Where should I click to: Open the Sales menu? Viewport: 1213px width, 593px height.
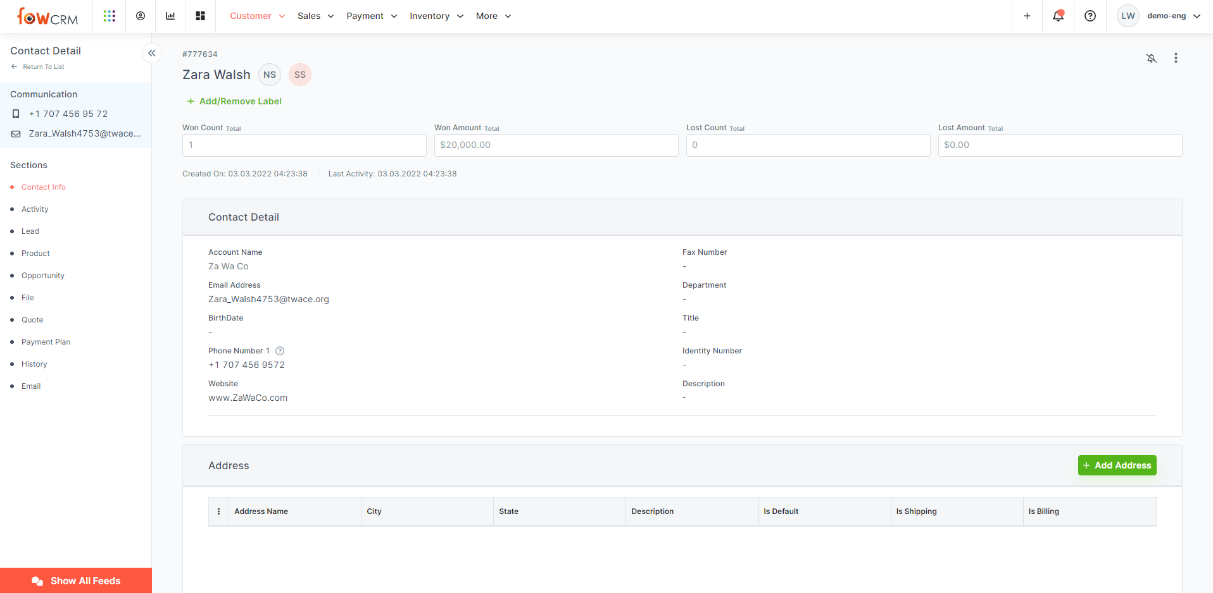point(315,16)
